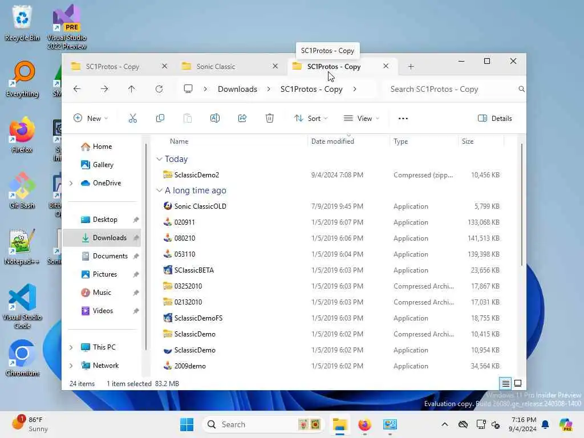Click the Forward navigation arrow
Viewport: 584px width, 438px height.
104,89
